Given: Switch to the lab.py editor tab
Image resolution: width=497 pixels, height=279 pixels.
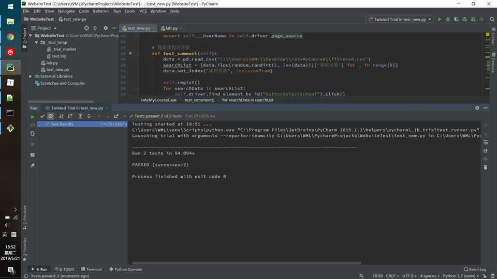Looking at the screenshot, I should tap(171, 28).
